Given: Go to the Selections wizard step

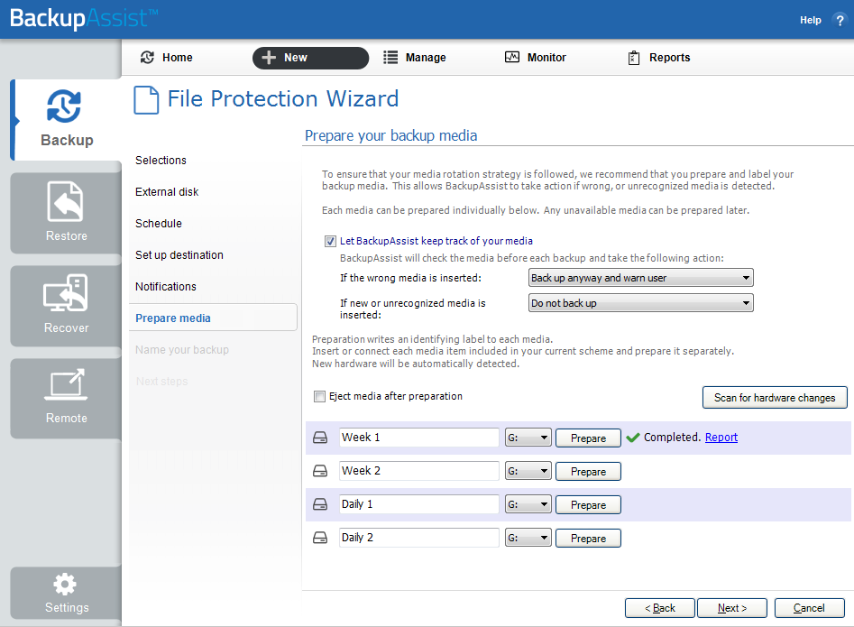Looking at the screenshot, I should click(x=161, y=161).
